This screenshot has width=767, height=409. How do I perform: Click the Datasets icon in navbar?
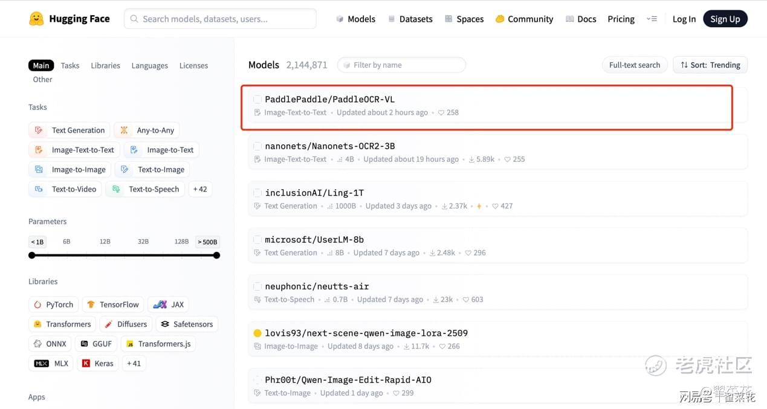click(x=392, y=19)
